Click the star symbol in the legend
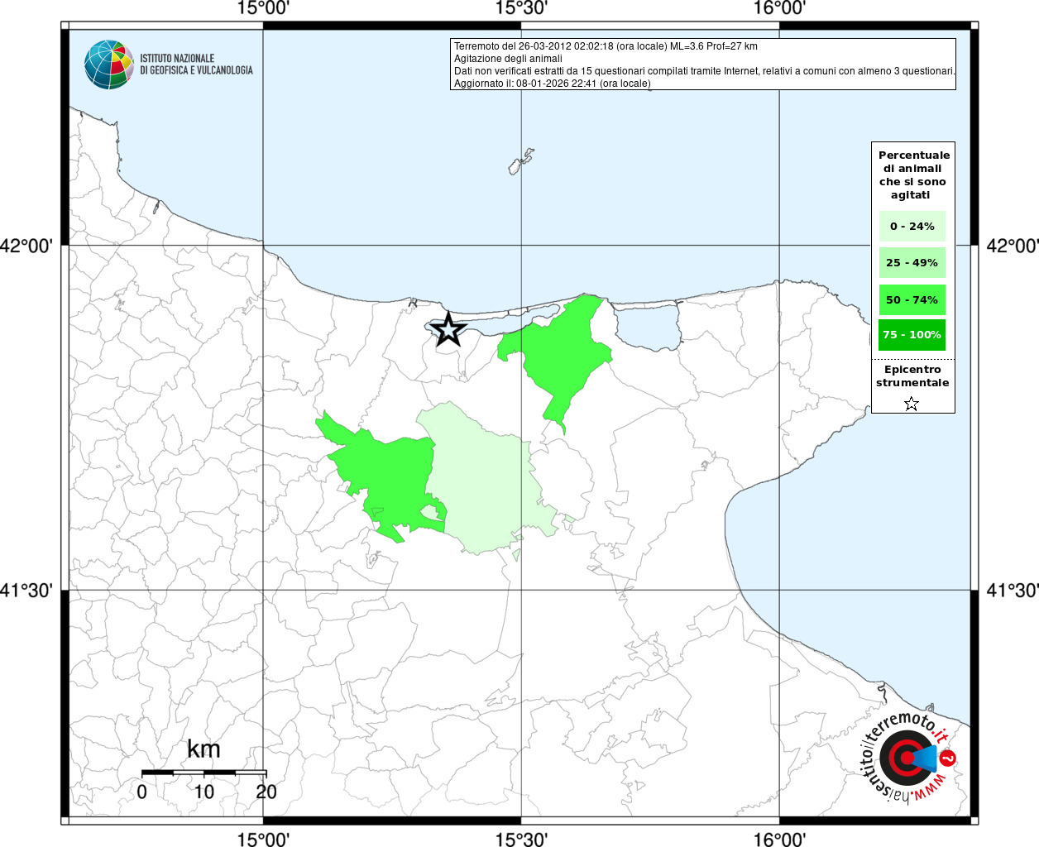The width and height of the screenshot is (1039, 847). (911, 404)
